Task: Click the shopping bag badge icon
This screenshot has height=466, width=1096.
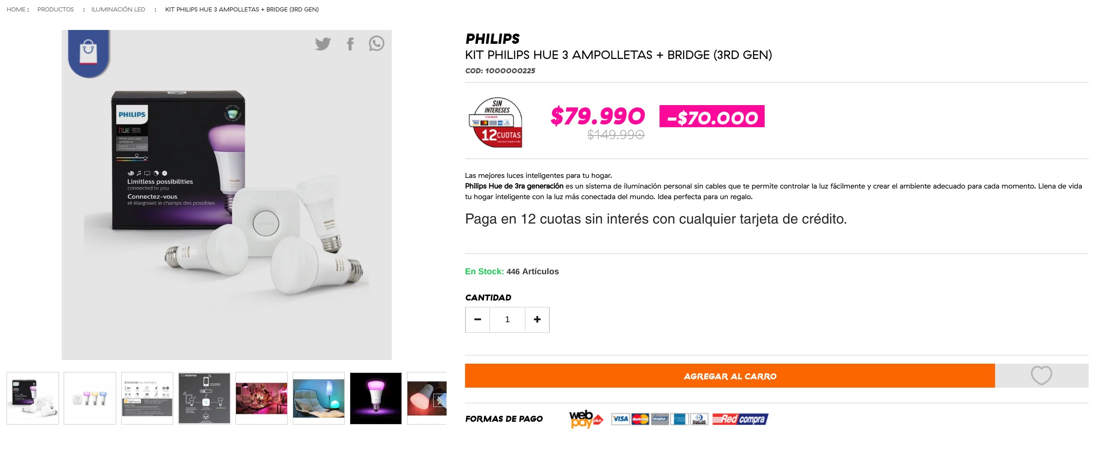Action: click(88, 53)
